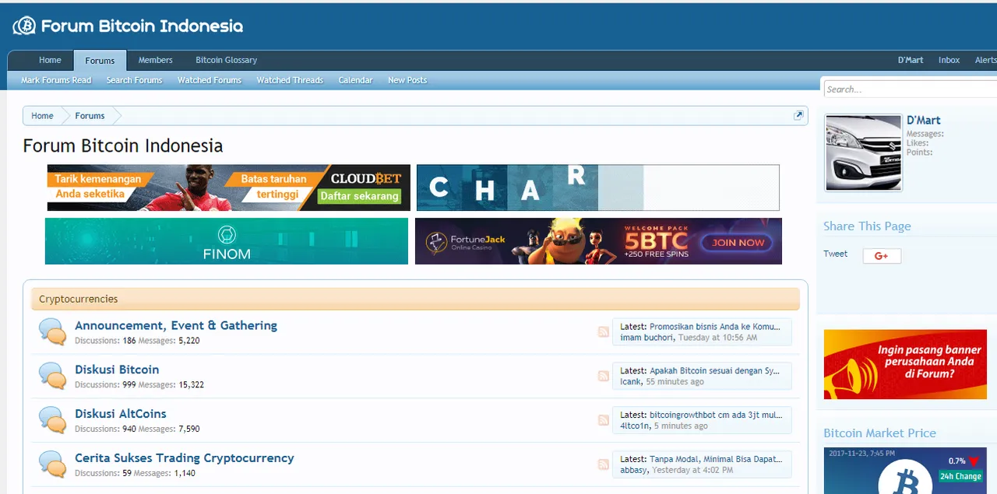Click user imam buchori link
This screenshot has width=997, height=494.
pyautogui.click(x=646, y=338)
